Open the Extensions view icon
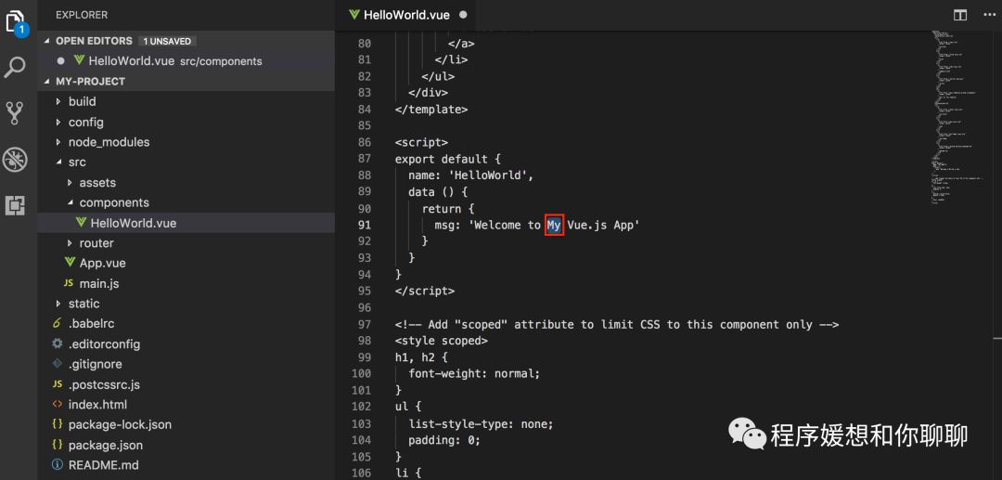 [15, 206]
